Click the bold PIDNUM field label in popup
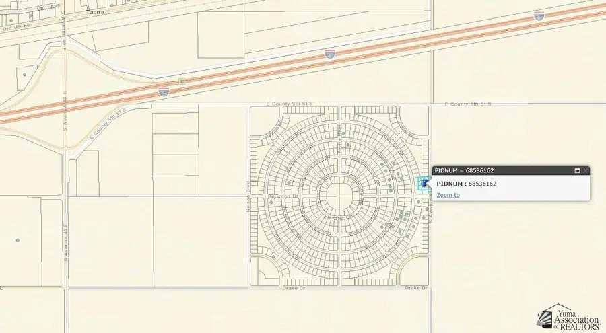The height and width of the screenshot is (333, 606). tap(450, 184)
